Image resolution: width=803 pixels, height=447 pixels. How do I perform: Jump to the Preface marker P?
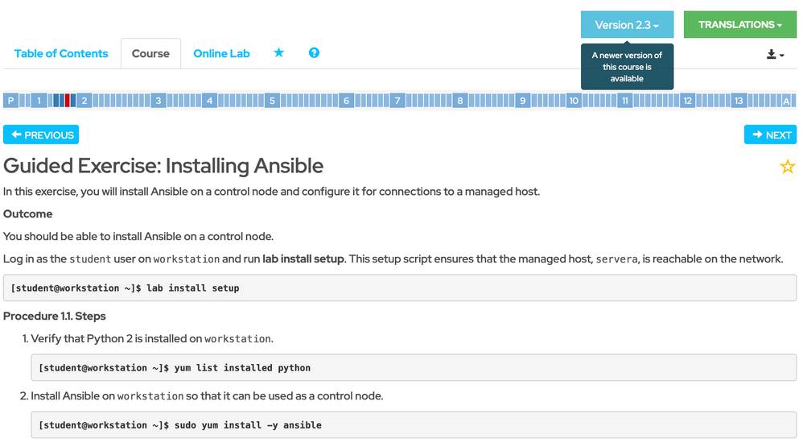(x=10, y=101)
